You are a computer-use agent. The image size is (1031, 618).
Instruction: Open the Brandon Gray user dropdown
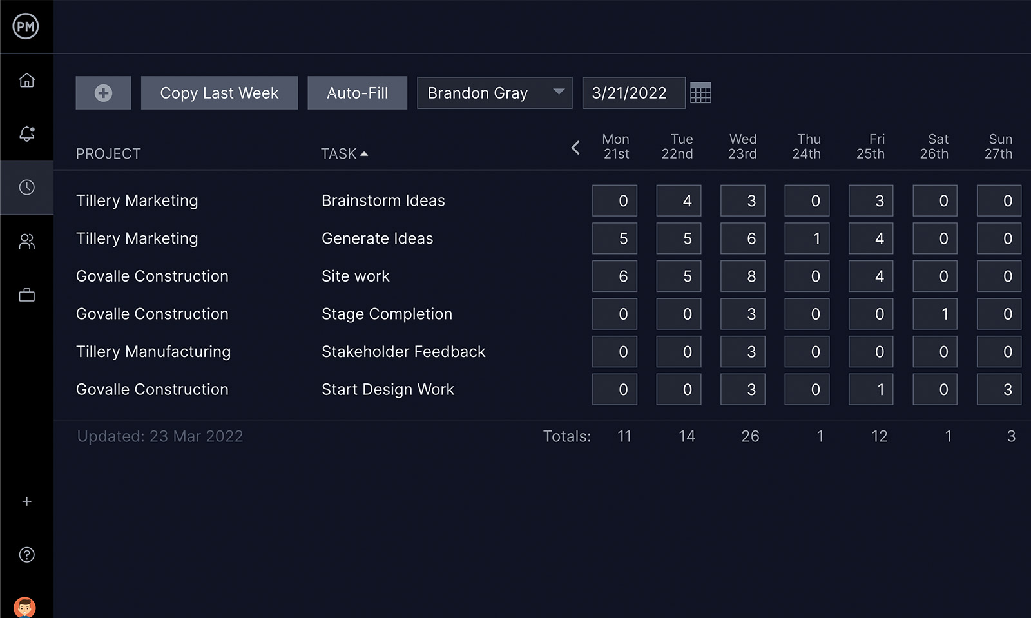click(494, 93)
